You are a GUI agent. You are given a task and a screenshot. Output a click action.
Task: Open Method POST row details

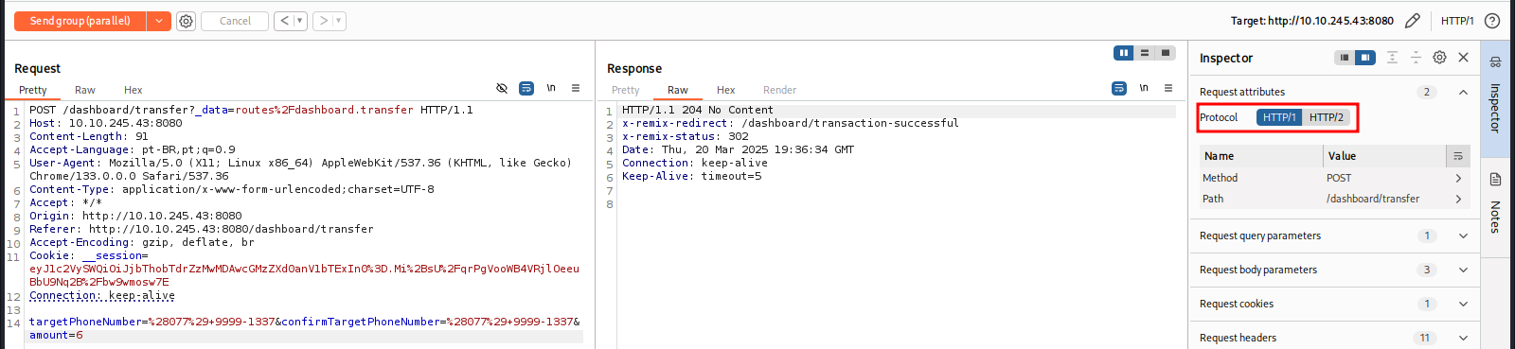pyautogui.click(x=1332, y=178)
